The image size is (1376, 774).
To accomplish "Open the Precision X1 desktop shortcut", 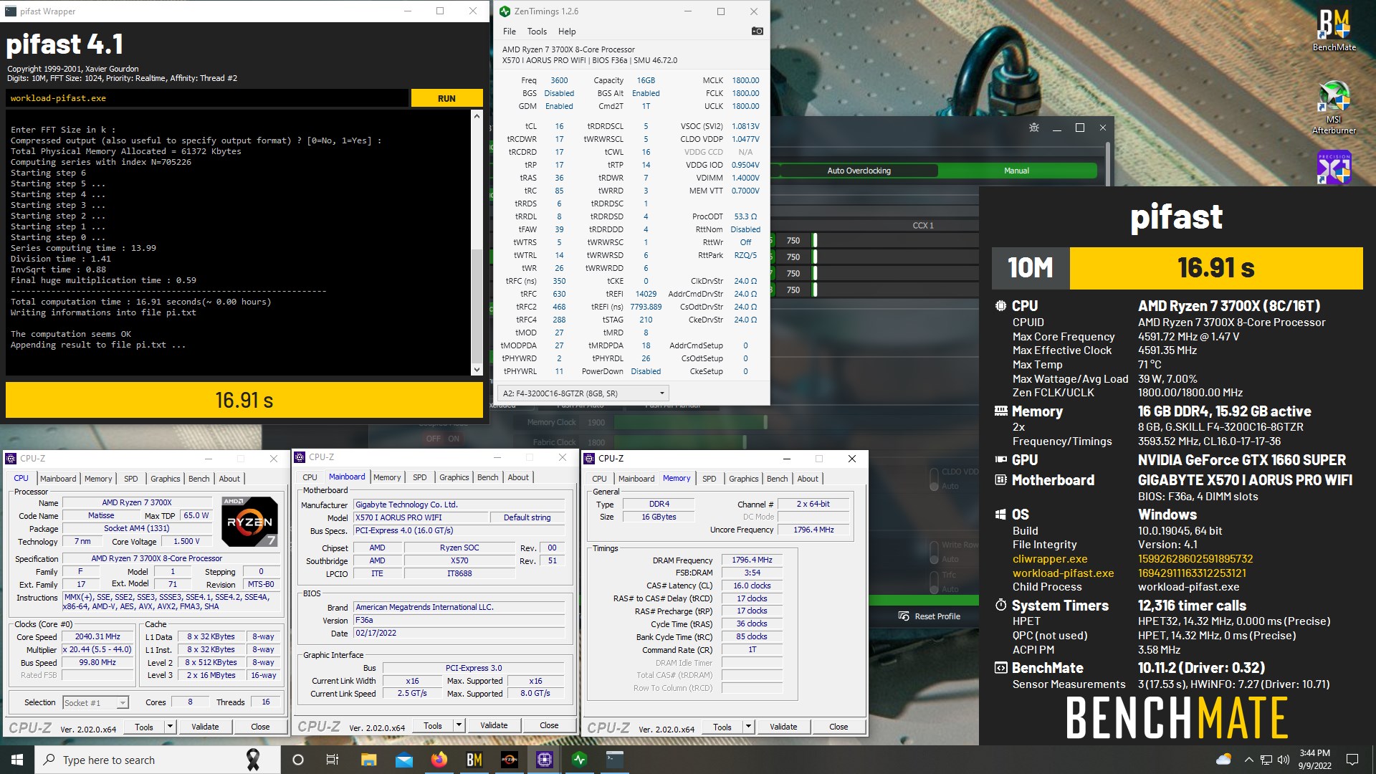I will pyautogui.click(x=1334, y=168).
